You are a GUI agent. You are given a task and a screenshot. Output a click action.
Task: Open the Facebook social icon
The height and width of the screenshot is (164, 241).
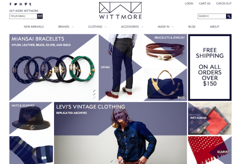(10, 4)
